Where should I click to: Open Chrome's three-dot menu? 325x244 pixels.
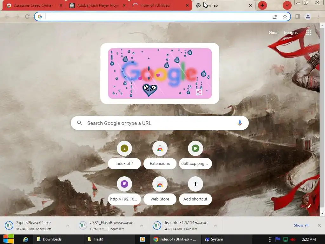tap(318, 17)
